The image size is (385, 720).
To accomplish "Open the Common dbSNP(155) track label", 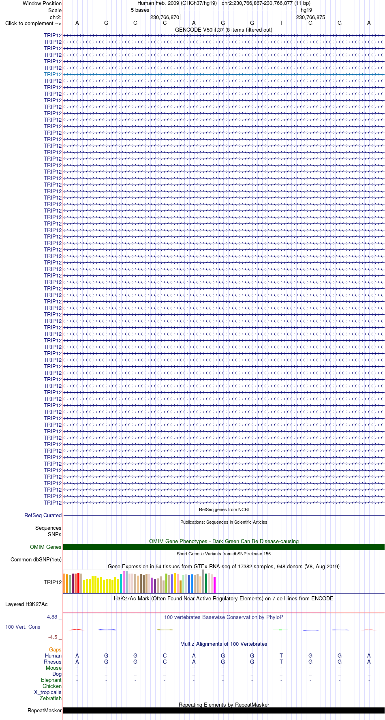I will click(36, 560).
